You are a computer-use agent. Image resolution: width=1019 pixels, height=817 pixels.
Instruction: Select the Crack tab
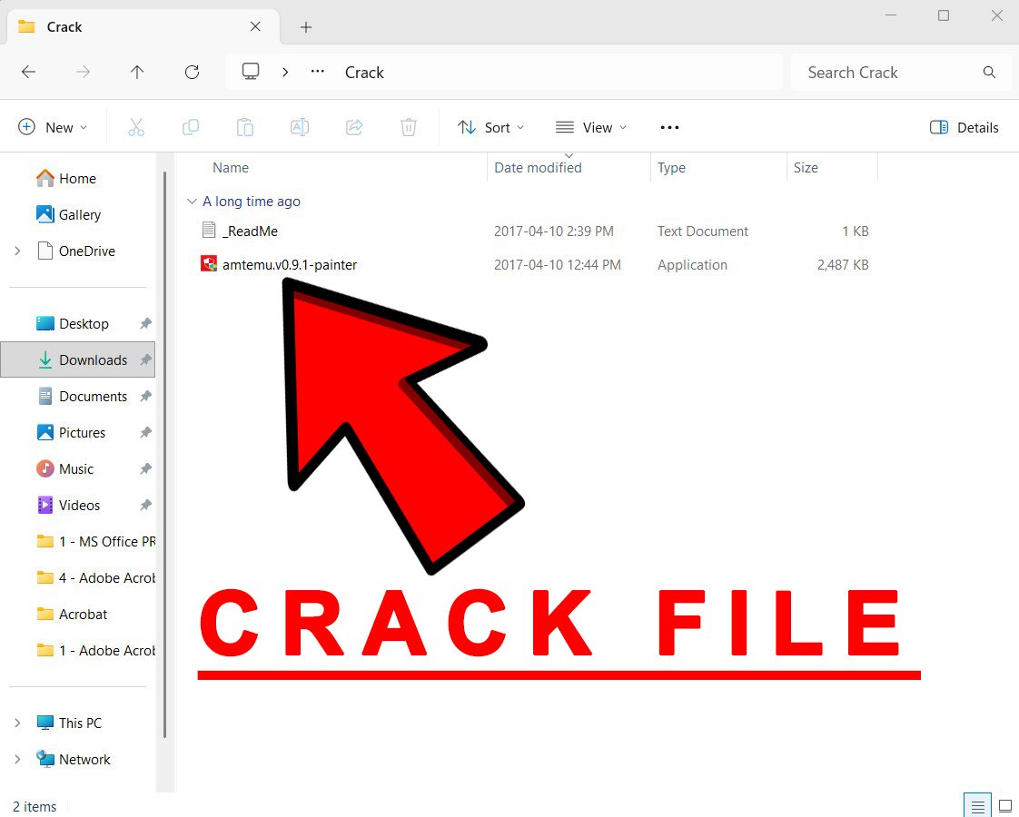tap(143, 27)
